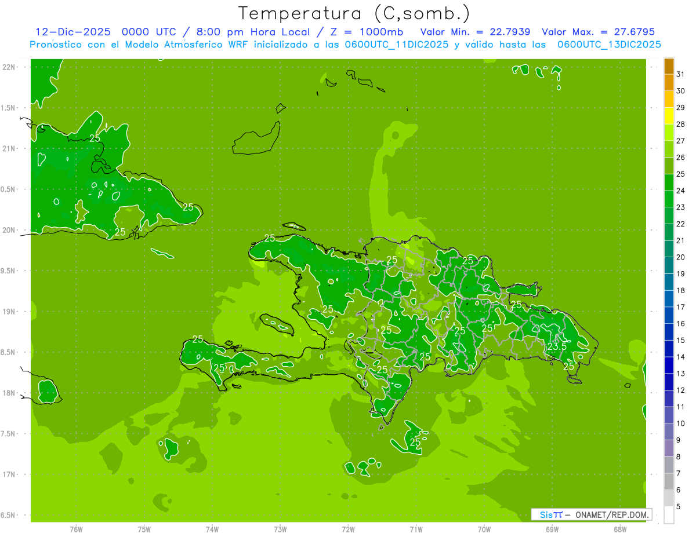Pick the dark orange swatch above 31

pyautogui.click(x=669, y=66)
